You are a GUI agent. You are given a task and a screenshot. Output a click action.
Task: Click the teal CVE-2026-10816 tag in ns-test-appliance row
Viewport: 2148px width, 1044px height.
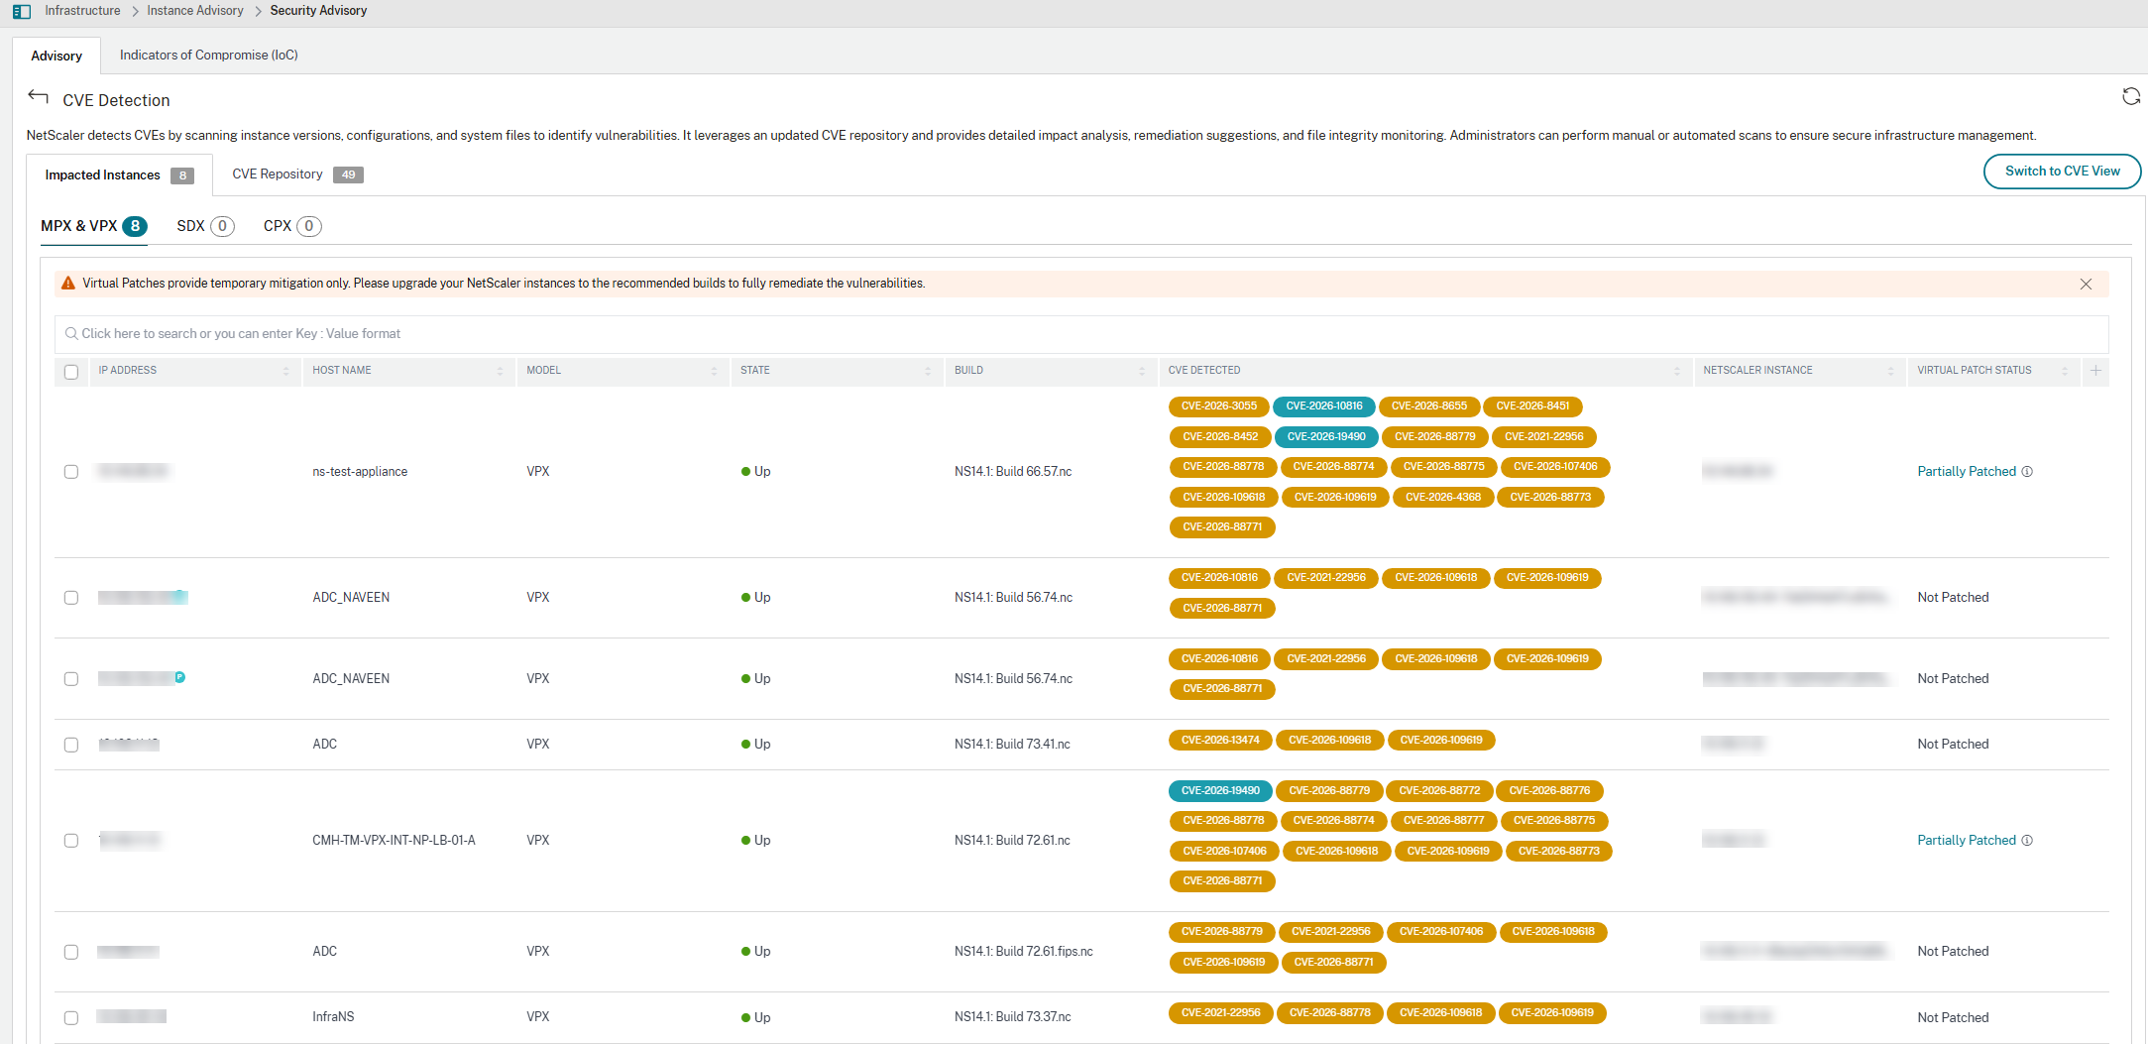pos(1324,406)
